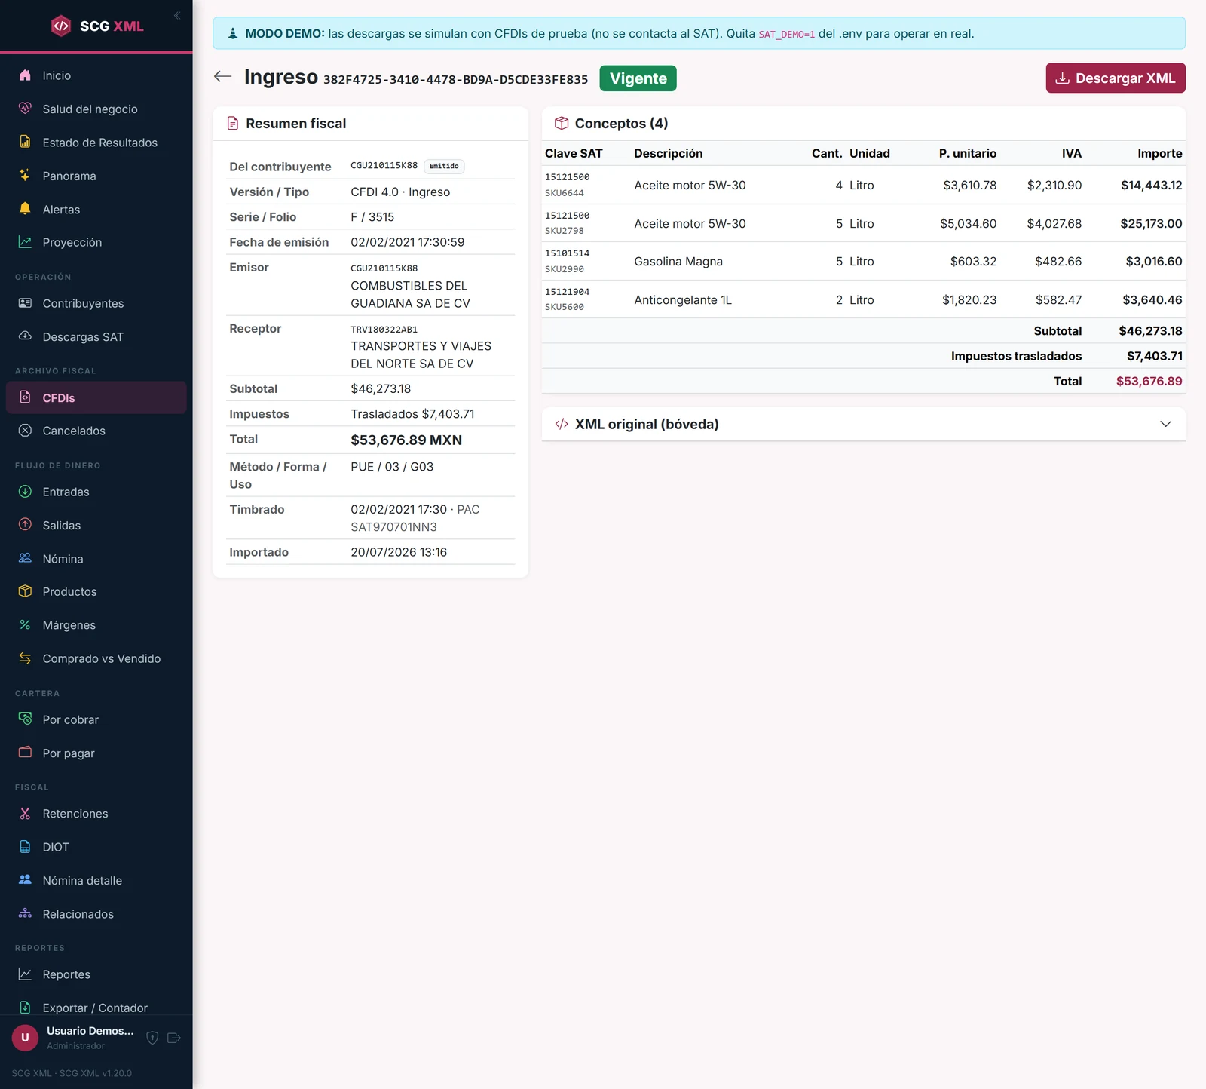The height and width of the screenshot is (1089, 1206).
Task: Click the Gasolina Magna concept description
Action: (678, 262)
